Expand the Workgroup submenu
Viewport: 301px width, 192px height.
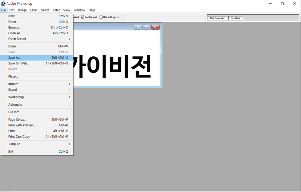pos(37,97)
